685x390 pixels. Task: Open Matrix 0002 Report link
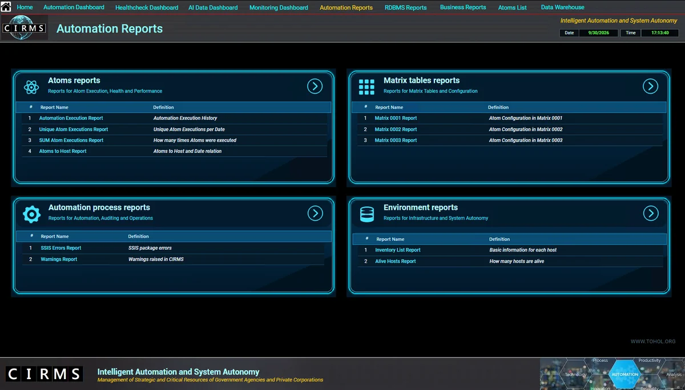pyautogui.click(x=396, y=129)
